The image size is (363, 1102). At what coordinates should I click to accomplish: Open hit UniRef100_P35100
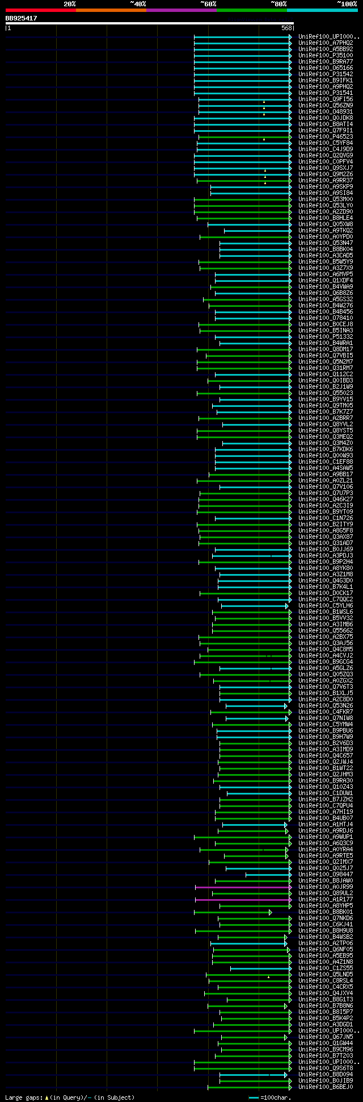326,55
